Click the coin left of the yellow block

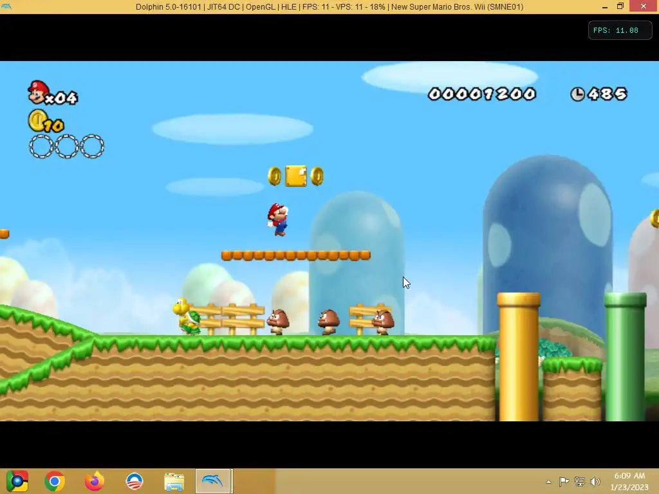coord(274,176)
